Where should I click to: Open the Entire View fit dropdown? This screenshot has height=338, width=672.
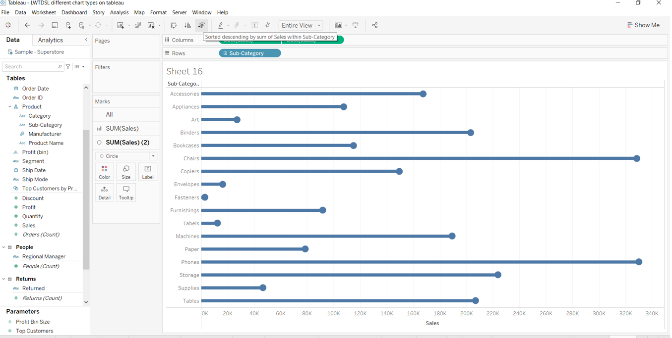301,25
